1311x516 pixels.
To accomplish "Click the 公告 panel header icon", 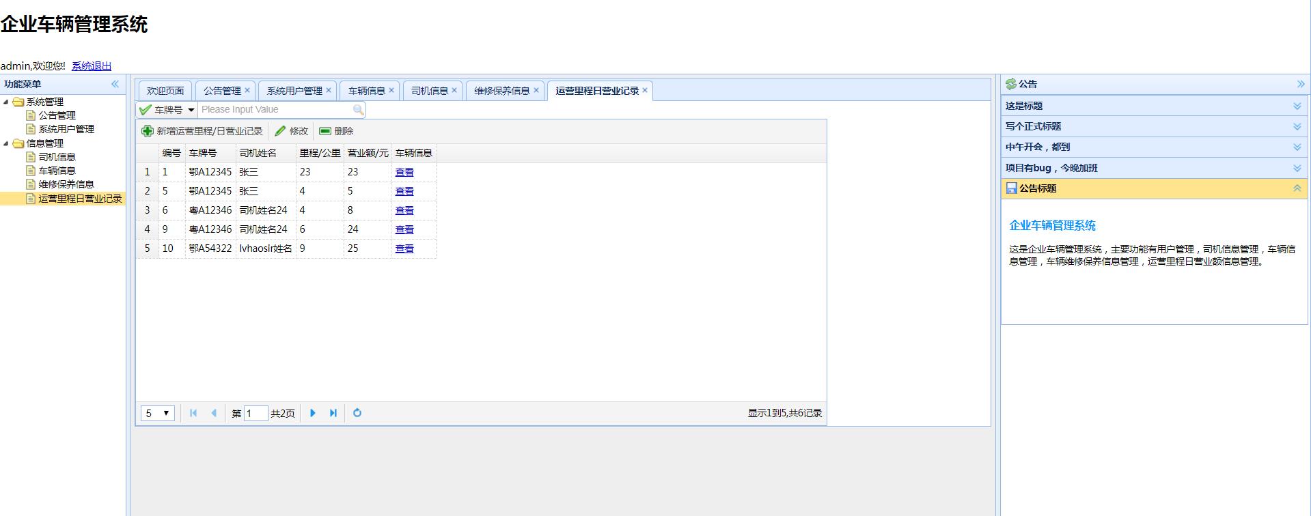I will tap(1011, 84).
